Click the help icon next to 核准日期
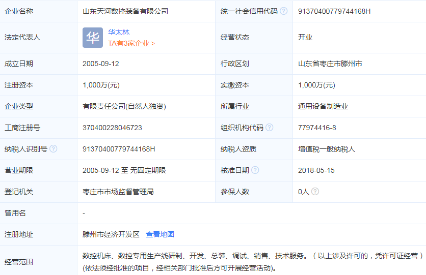This screenshot has width=426, height=275. click(x=255, y=170)
